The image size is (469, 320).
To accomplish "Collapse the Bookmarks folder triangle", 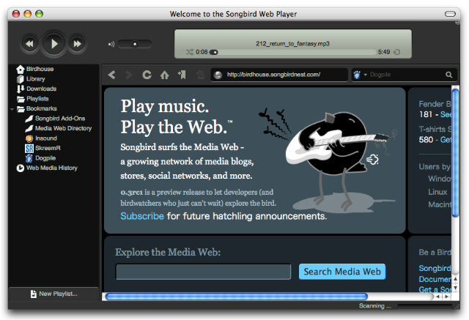I will (x=12, y=109).
